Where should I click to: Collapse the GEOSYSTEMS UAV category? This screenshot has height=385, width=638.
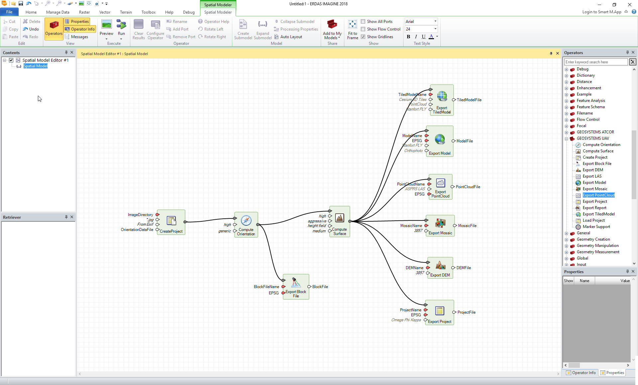coord(566,138)
